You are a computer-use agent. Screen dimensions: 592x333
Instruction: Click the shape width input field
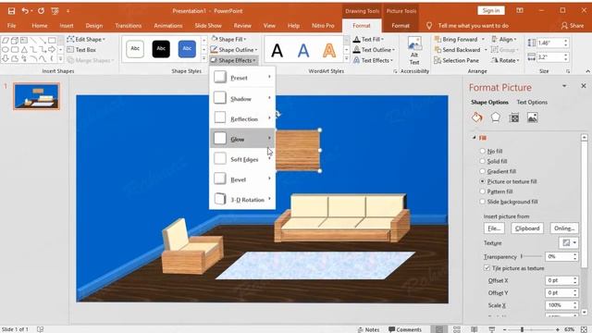tap(549, 57)
